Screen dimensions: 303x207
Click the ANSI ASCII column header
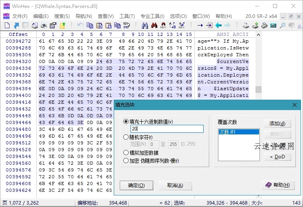click(x=232, y=34)
